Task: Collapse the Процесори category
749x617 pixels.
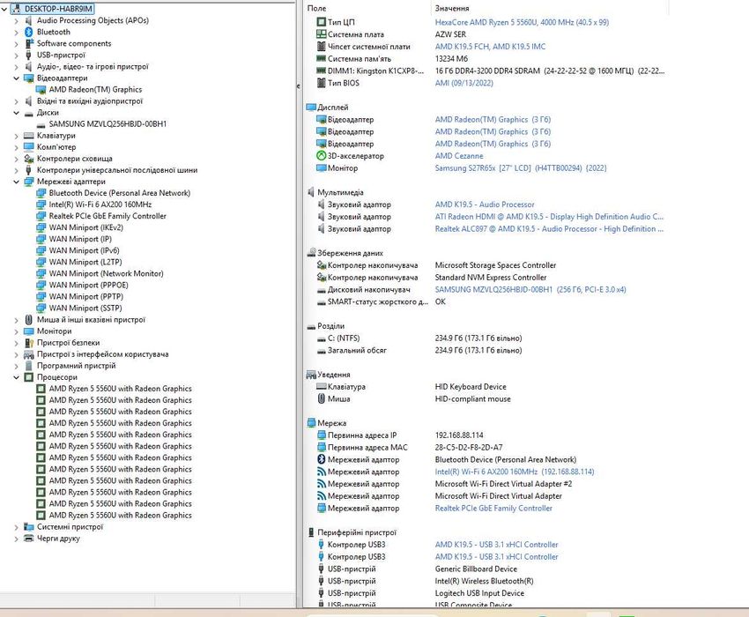Action: (16, 377)
